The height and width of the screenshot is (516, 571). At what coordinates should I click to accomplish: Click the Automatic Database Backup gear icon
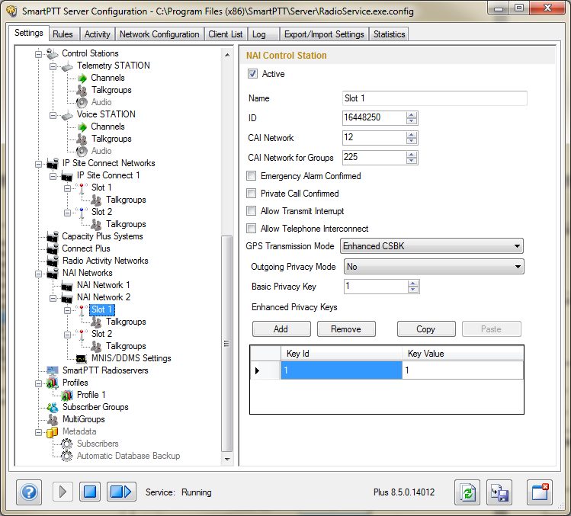tap(66, 456)
